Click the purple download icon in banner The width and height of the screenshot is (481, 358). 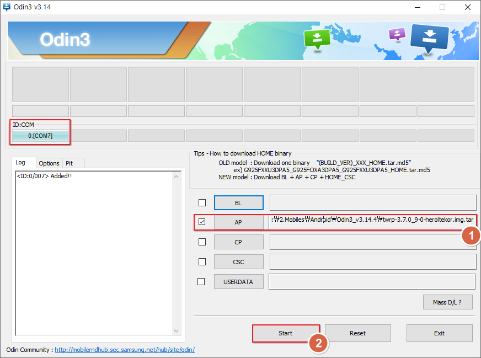pyautogui.click(x=397, y=34)
